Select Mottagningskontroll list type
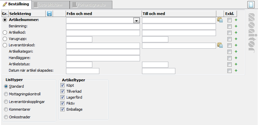 click(x=6, y=94)
